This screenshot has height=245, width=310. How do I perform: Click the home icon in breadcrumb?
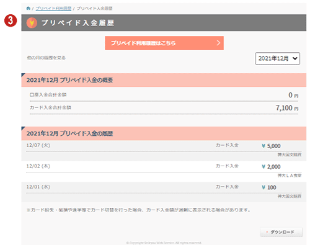click(29, 8)
